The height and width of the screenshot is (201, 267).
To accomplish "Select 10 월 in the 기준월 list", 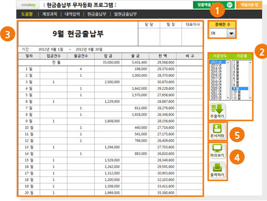I will tap(240, 92).
